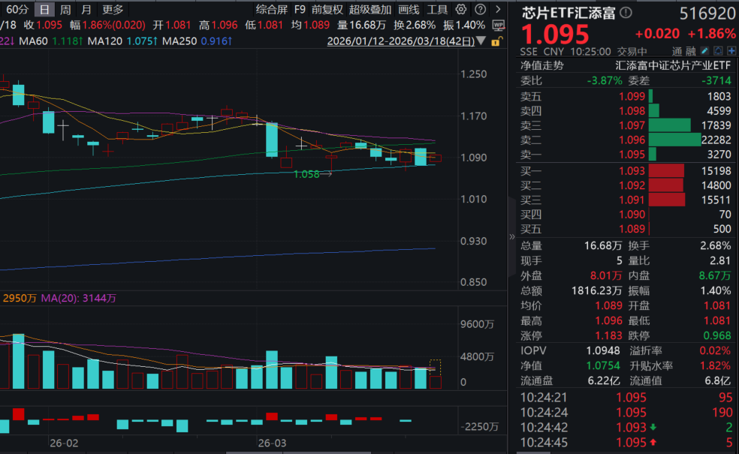
Task: Click the WP icon beside amplitude
Action: (498, 25)
